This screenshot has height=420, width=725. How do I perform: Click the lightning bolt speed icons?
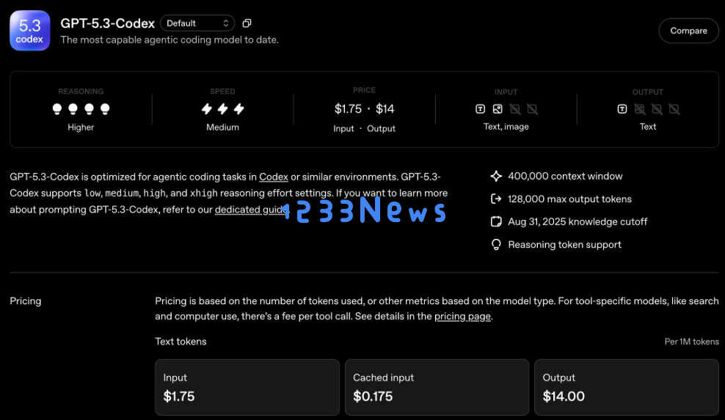[222, 109]
